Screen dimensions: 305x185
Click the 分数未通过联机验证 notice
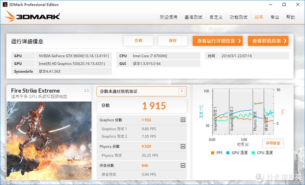141,92
